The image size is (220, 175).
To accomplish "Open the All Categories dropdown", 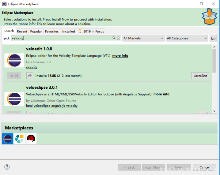I will point(187,38).
